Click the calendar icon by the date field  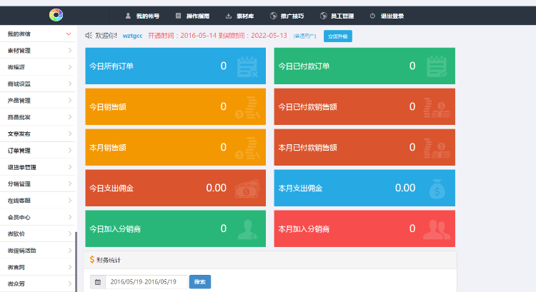tap(98, 282)
